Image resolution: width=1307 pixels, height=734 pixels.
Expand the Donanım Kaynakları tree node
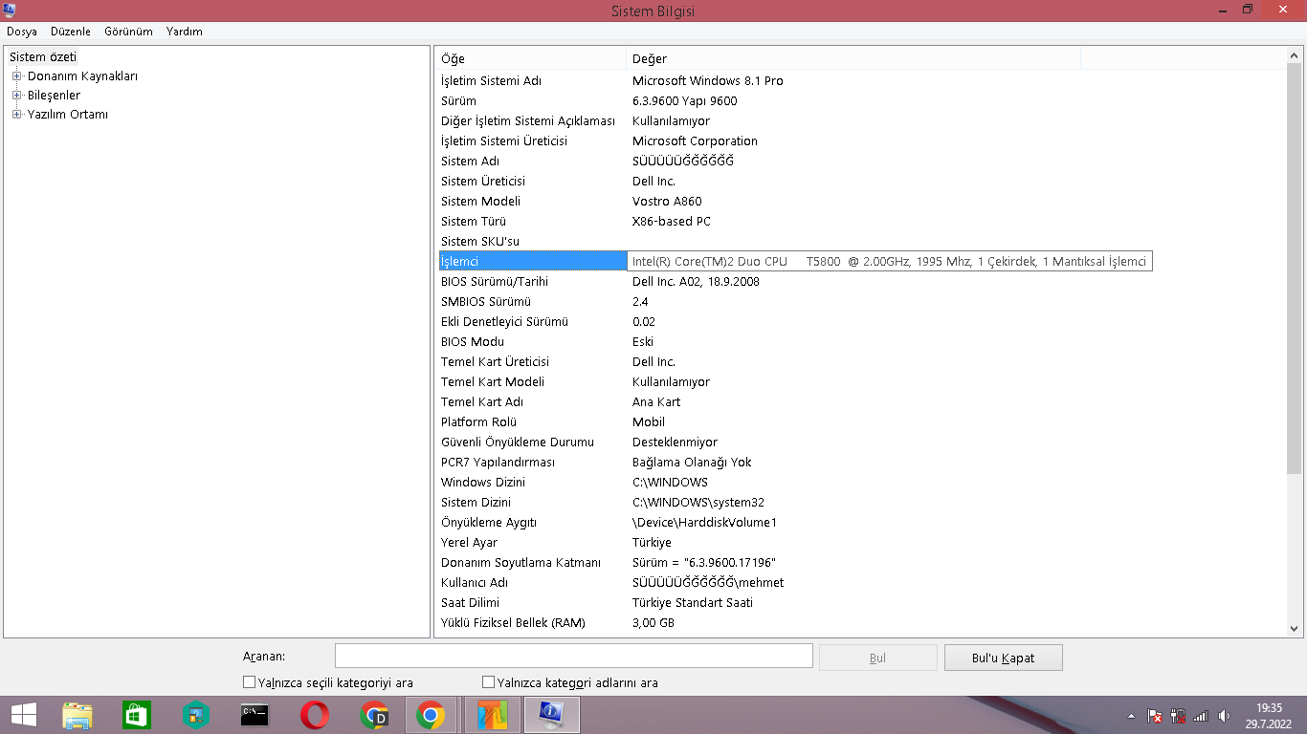coord(16,76)
